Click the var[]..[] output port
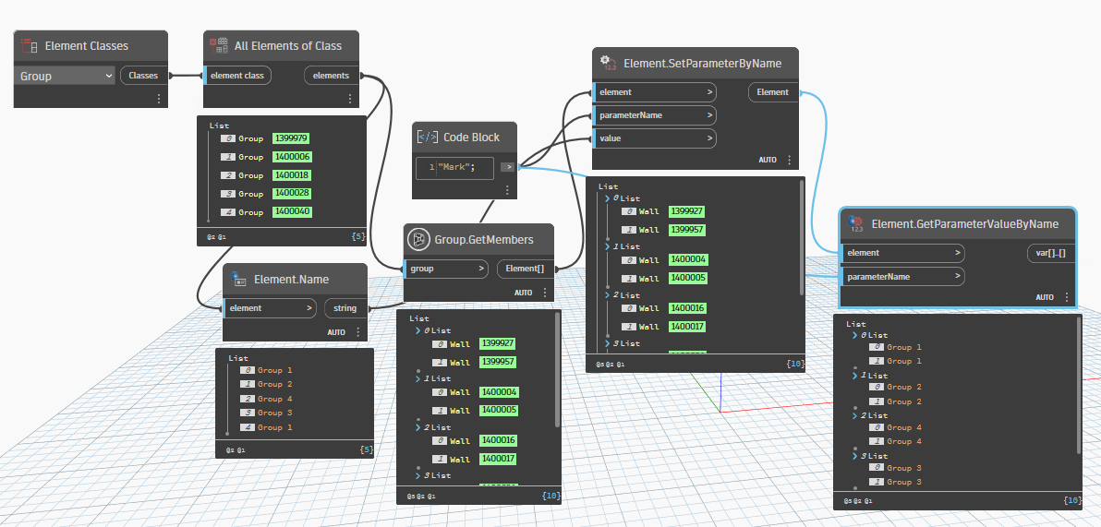Viewport: 1101px width, 527px height. point(1051,253)
